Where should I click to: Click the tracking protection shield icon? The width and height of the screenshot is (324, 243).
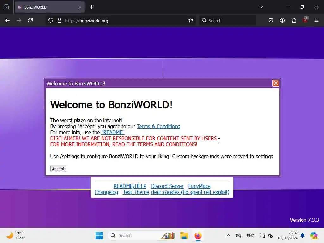(51, 21)
